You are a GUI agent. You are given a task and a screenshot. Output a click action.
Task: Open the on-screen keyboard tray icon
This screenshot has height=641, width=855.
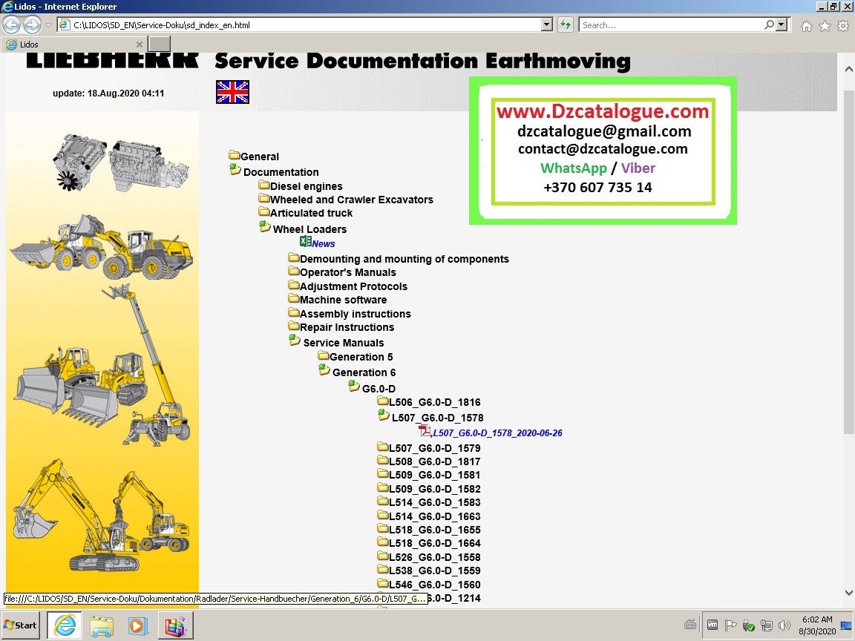690,625
